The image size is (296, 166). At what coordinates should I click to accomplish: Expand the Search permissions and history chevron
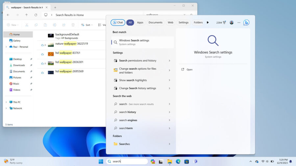(169, 61)
